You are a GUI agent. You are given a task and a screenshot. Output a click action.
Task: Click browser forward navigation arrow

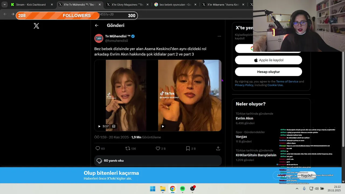pos(13,14)
